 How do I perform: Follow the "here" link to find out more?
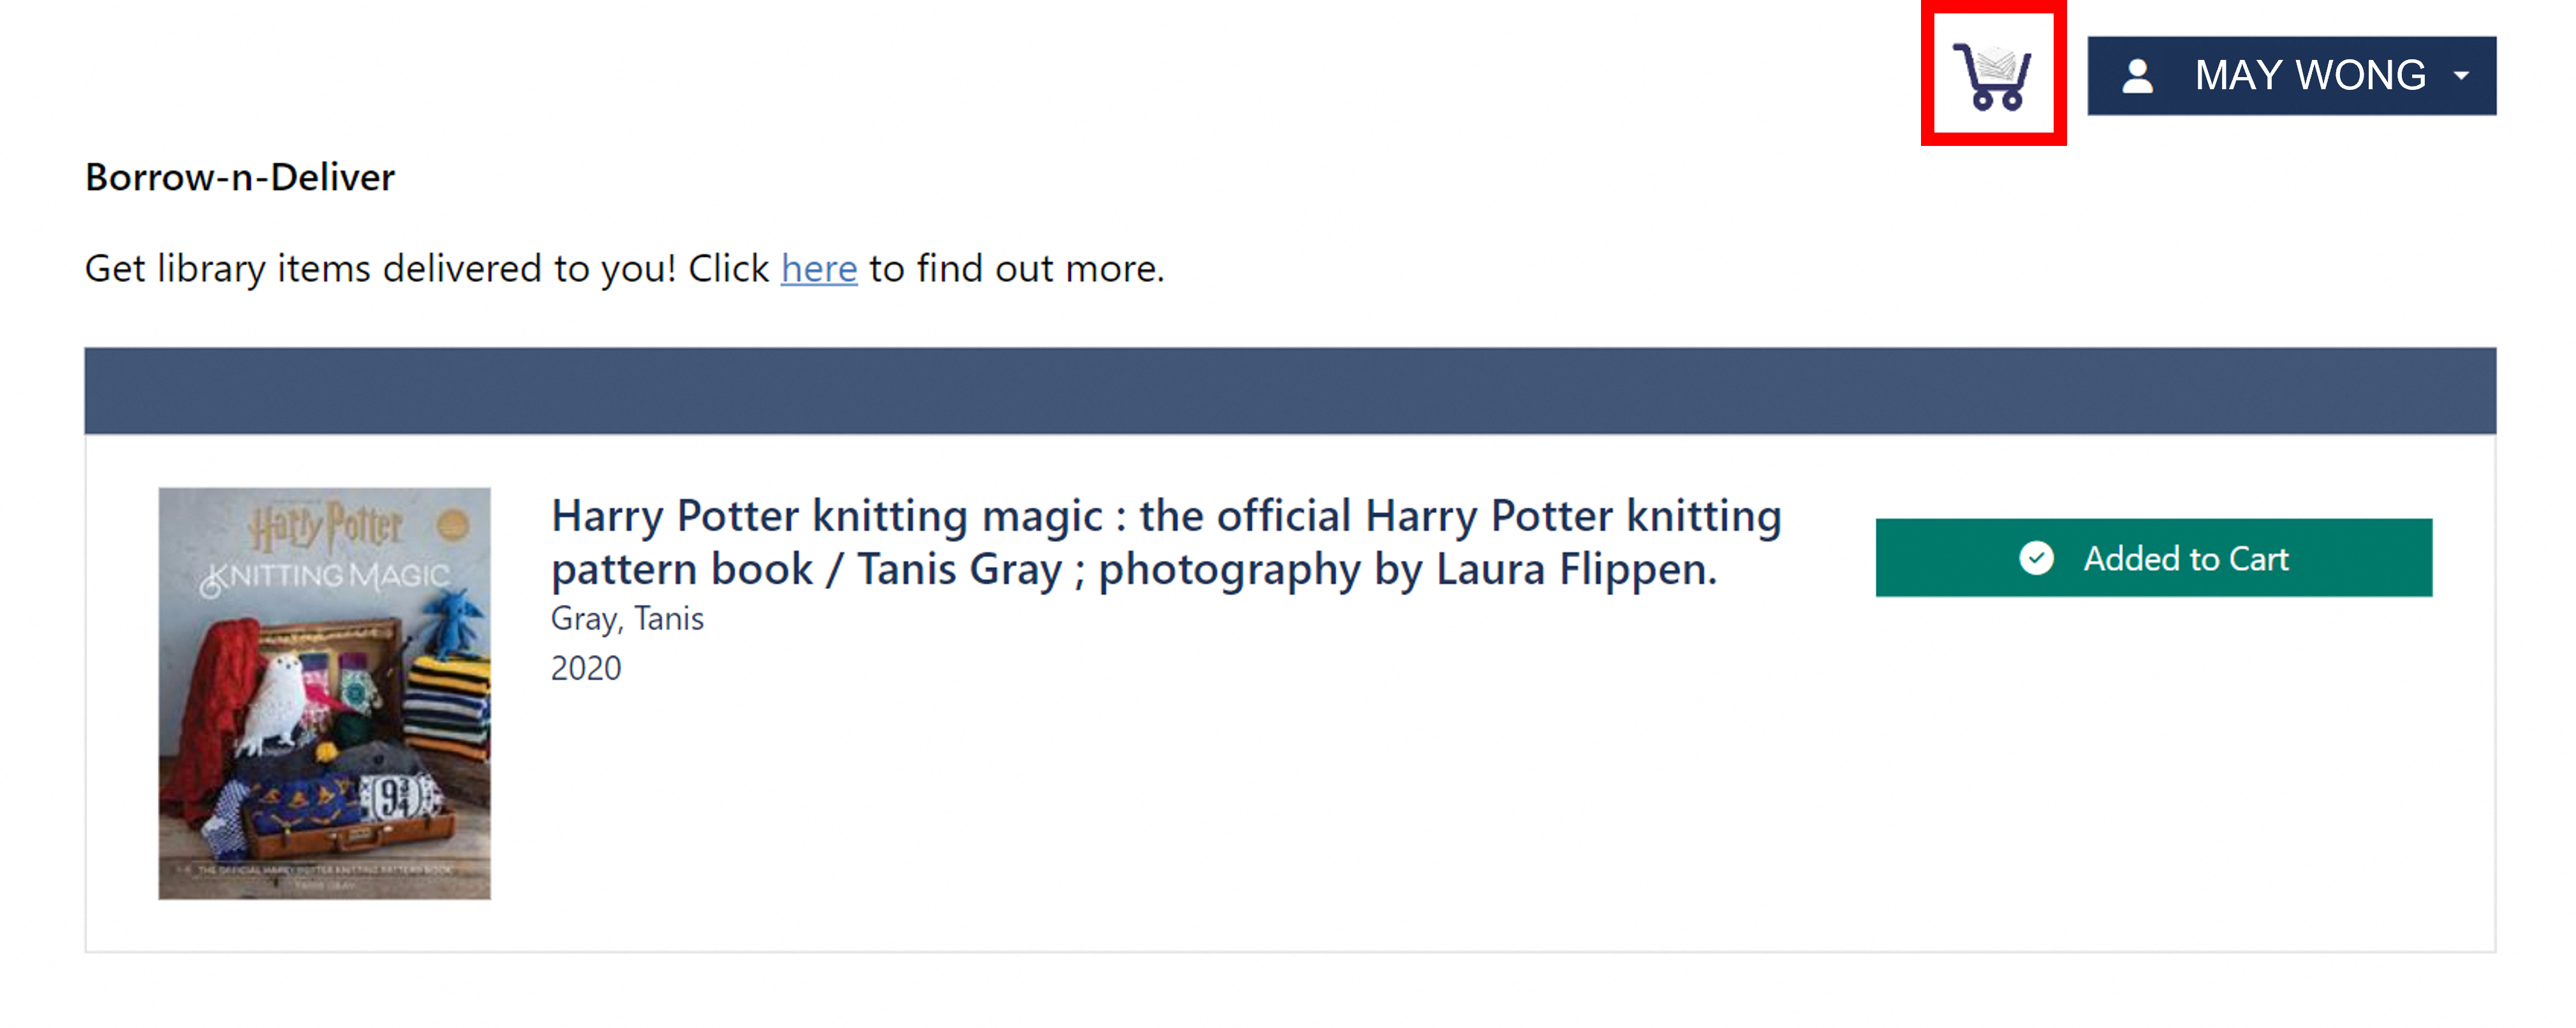coord(818,269)
